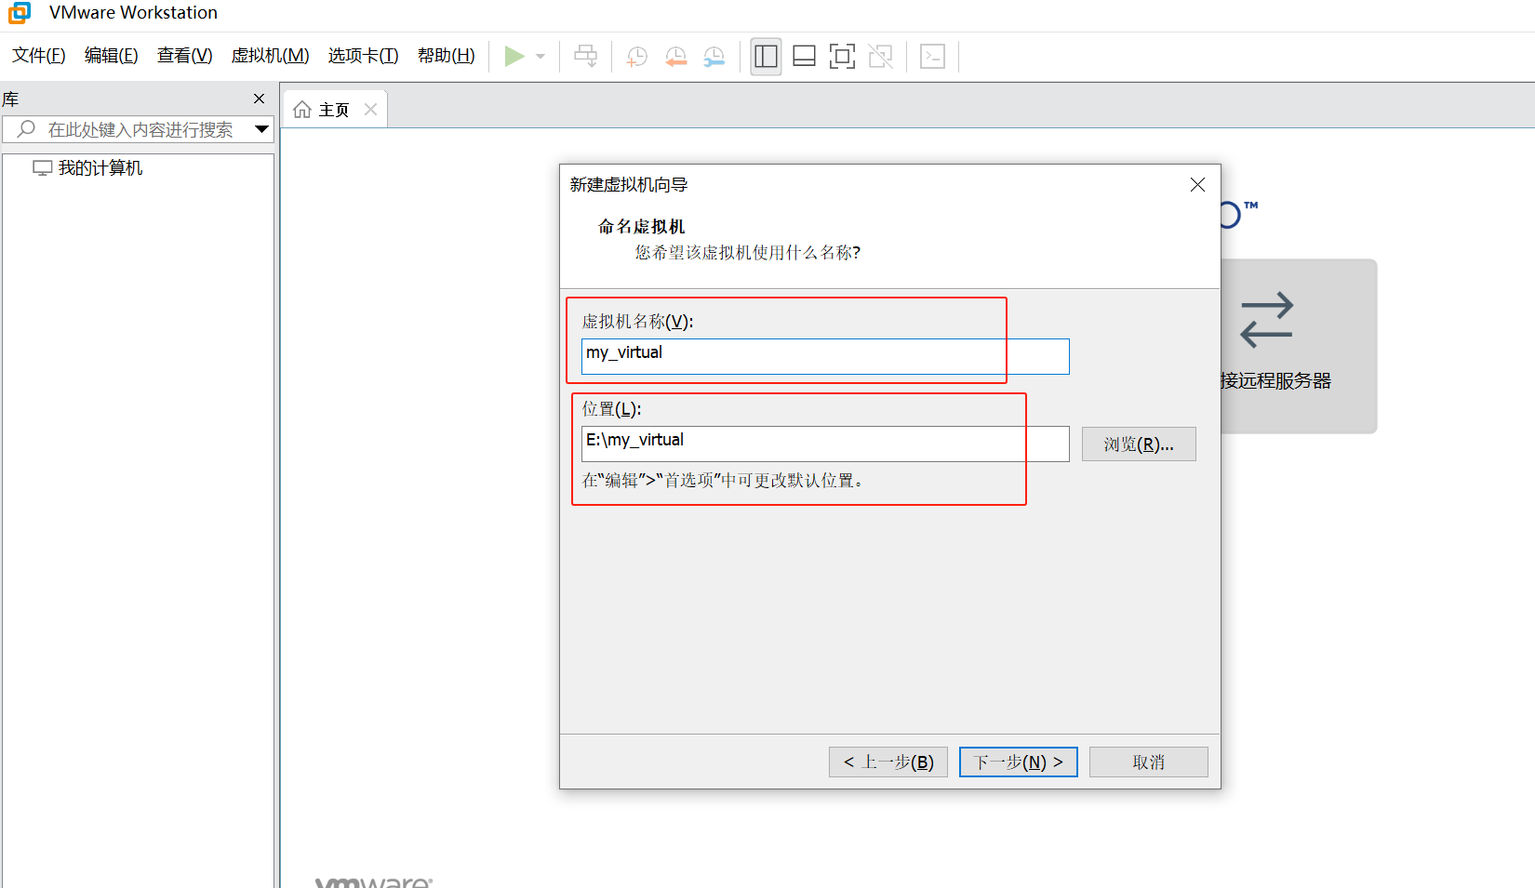Viewport: 1535px width, 888px height.
Task: Revert to snapshot toolbar icon
Action: 676,57
